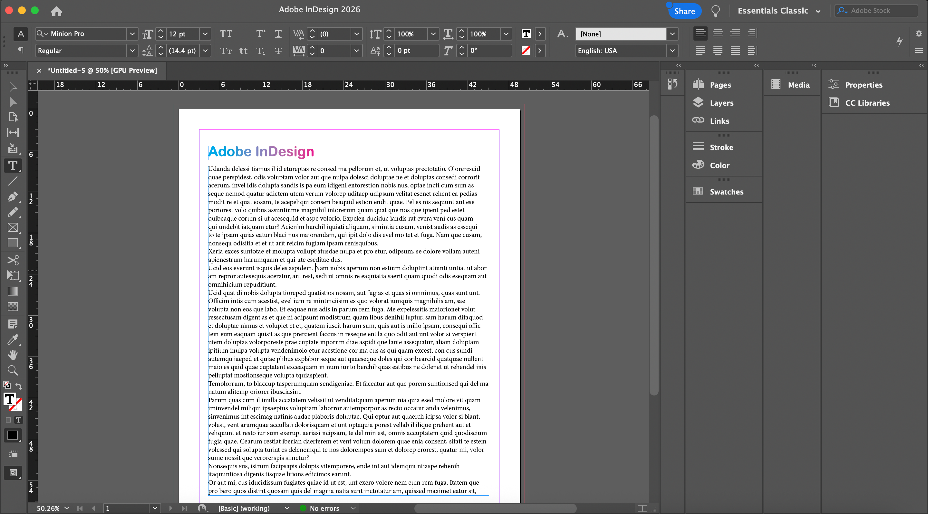Open the Layers panel

[x=721, y=103]
